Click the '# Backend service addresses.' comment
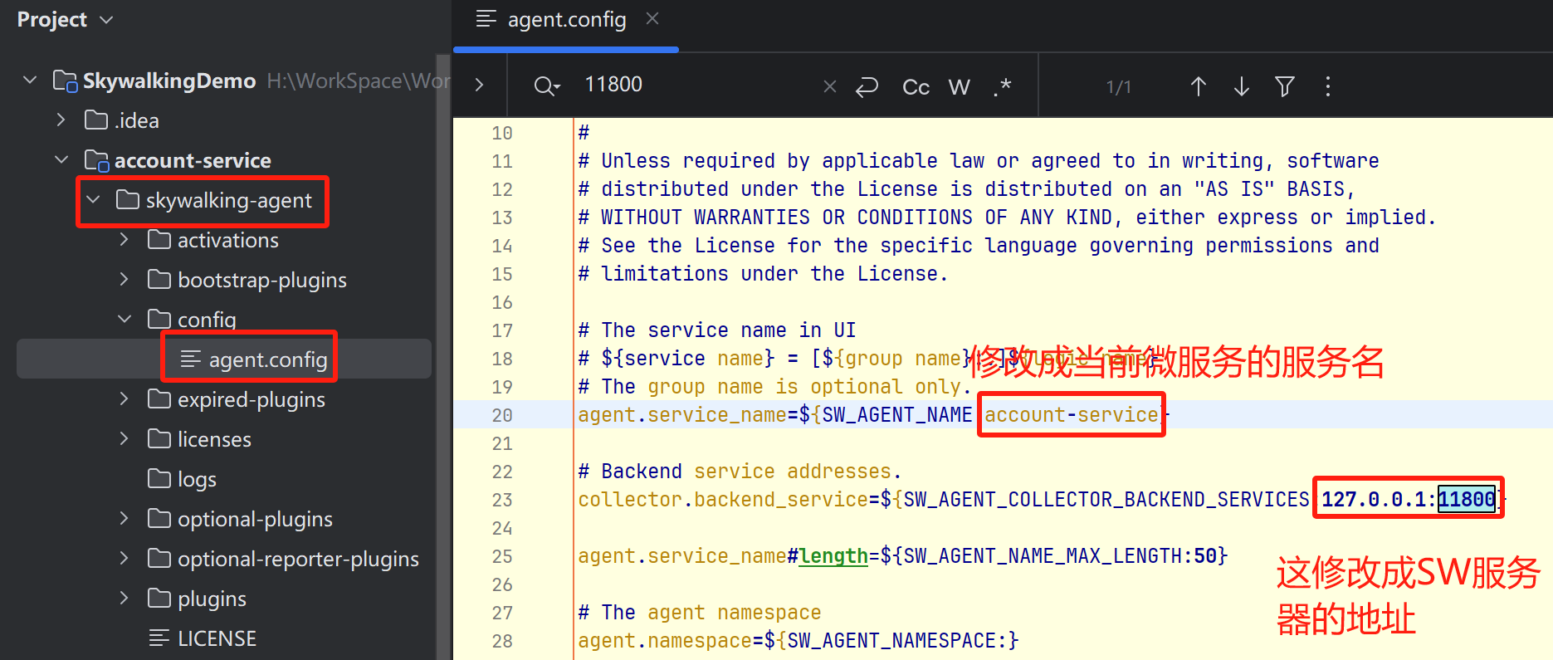Viewport: 1553px width, 660px height. pos(740,471)
